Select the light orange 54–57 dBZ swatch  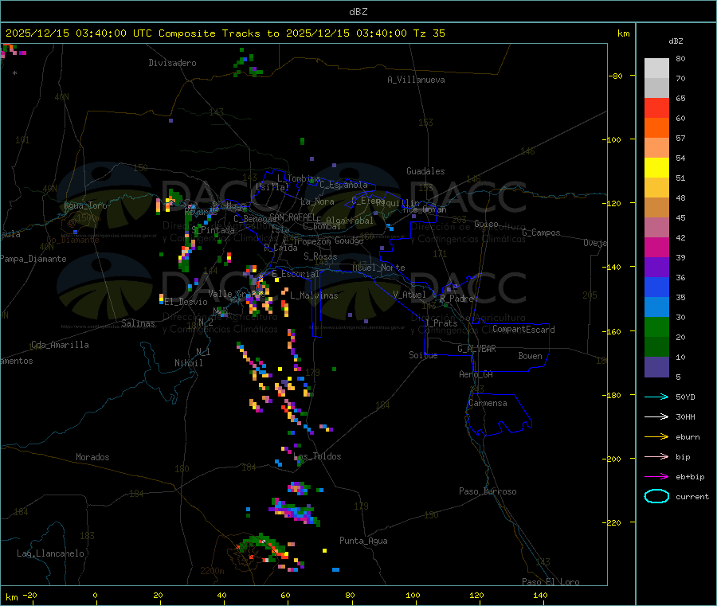click(656, 148)
